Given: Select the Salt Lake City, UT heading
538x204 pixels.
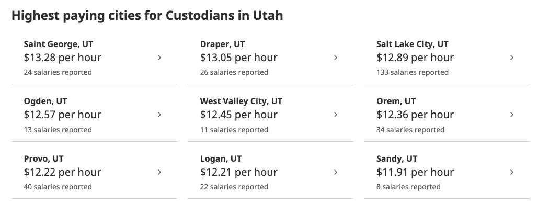Looking at the screenshot, I should [412, 44].
